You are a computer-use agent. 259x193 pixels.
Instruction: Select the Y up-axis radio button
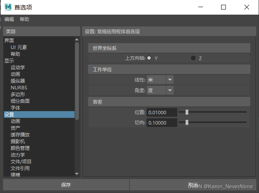pos(149,58)
